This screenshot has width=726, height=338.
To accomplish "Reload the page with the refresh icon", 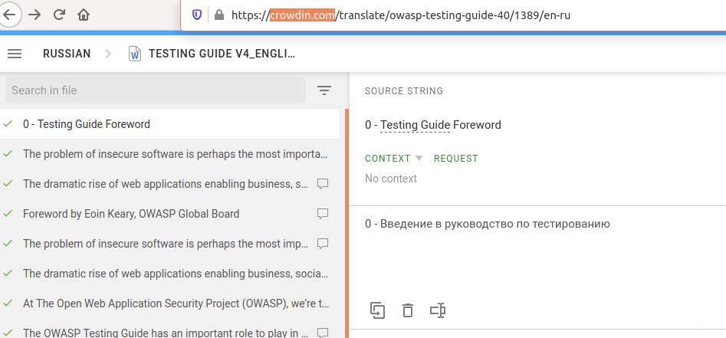I will pos(59,15).
